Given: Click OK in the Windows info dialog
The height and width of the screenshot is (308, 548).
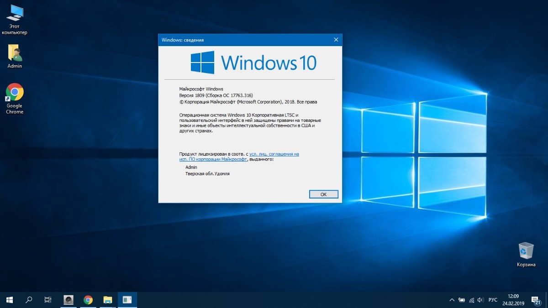Looking at the screenshot, I should tap(323, 194).
